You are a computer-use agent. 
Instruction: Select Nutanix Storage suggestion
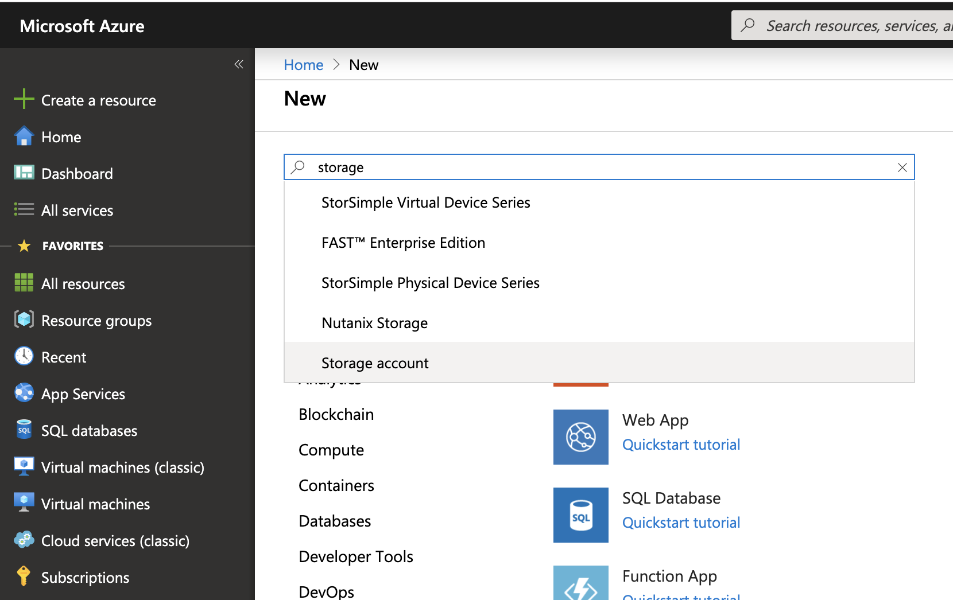pyautogui.click(x=599, y=323)
